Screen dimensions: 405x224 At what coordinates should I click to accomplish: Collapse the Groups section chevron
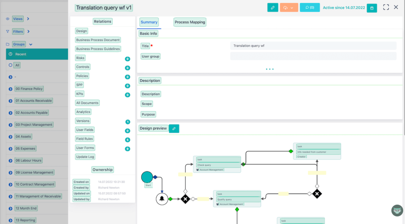coord(31,45)
